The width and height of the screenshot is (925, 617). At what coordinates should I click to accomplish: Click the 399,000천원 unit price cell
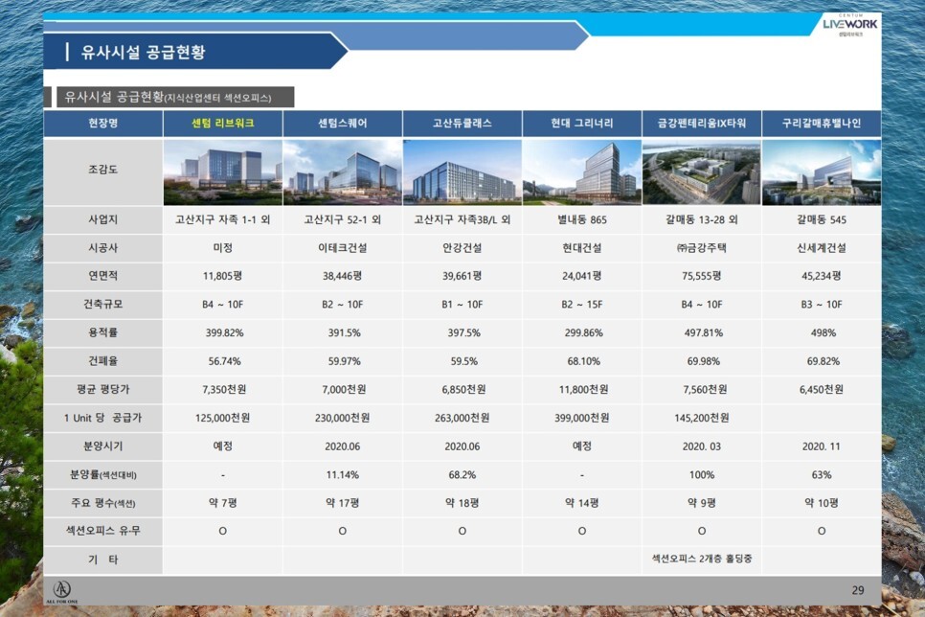pyautogui.click(x=581, y=418)
